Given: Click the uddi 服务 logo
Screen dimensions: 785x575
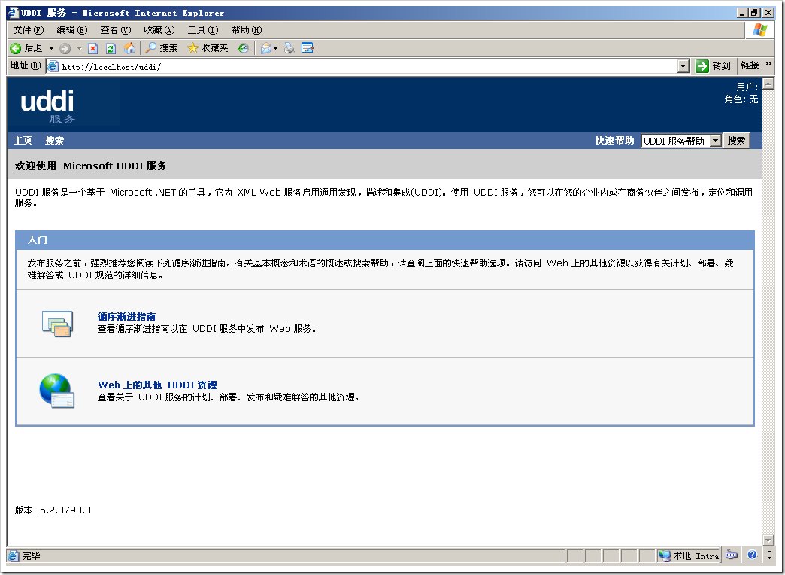Looking at the screenshot, I should click(48, 106).
